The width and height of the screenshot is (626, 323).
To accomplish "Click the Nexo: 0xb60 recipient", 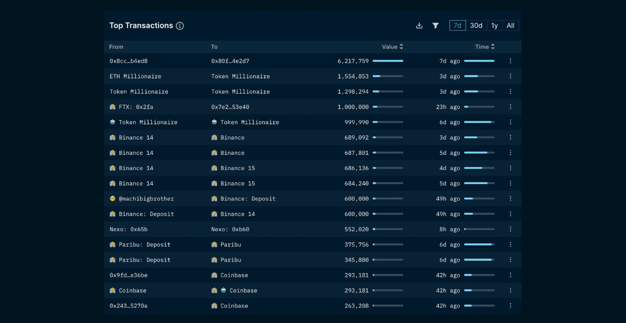I will [x=230, y=229].
